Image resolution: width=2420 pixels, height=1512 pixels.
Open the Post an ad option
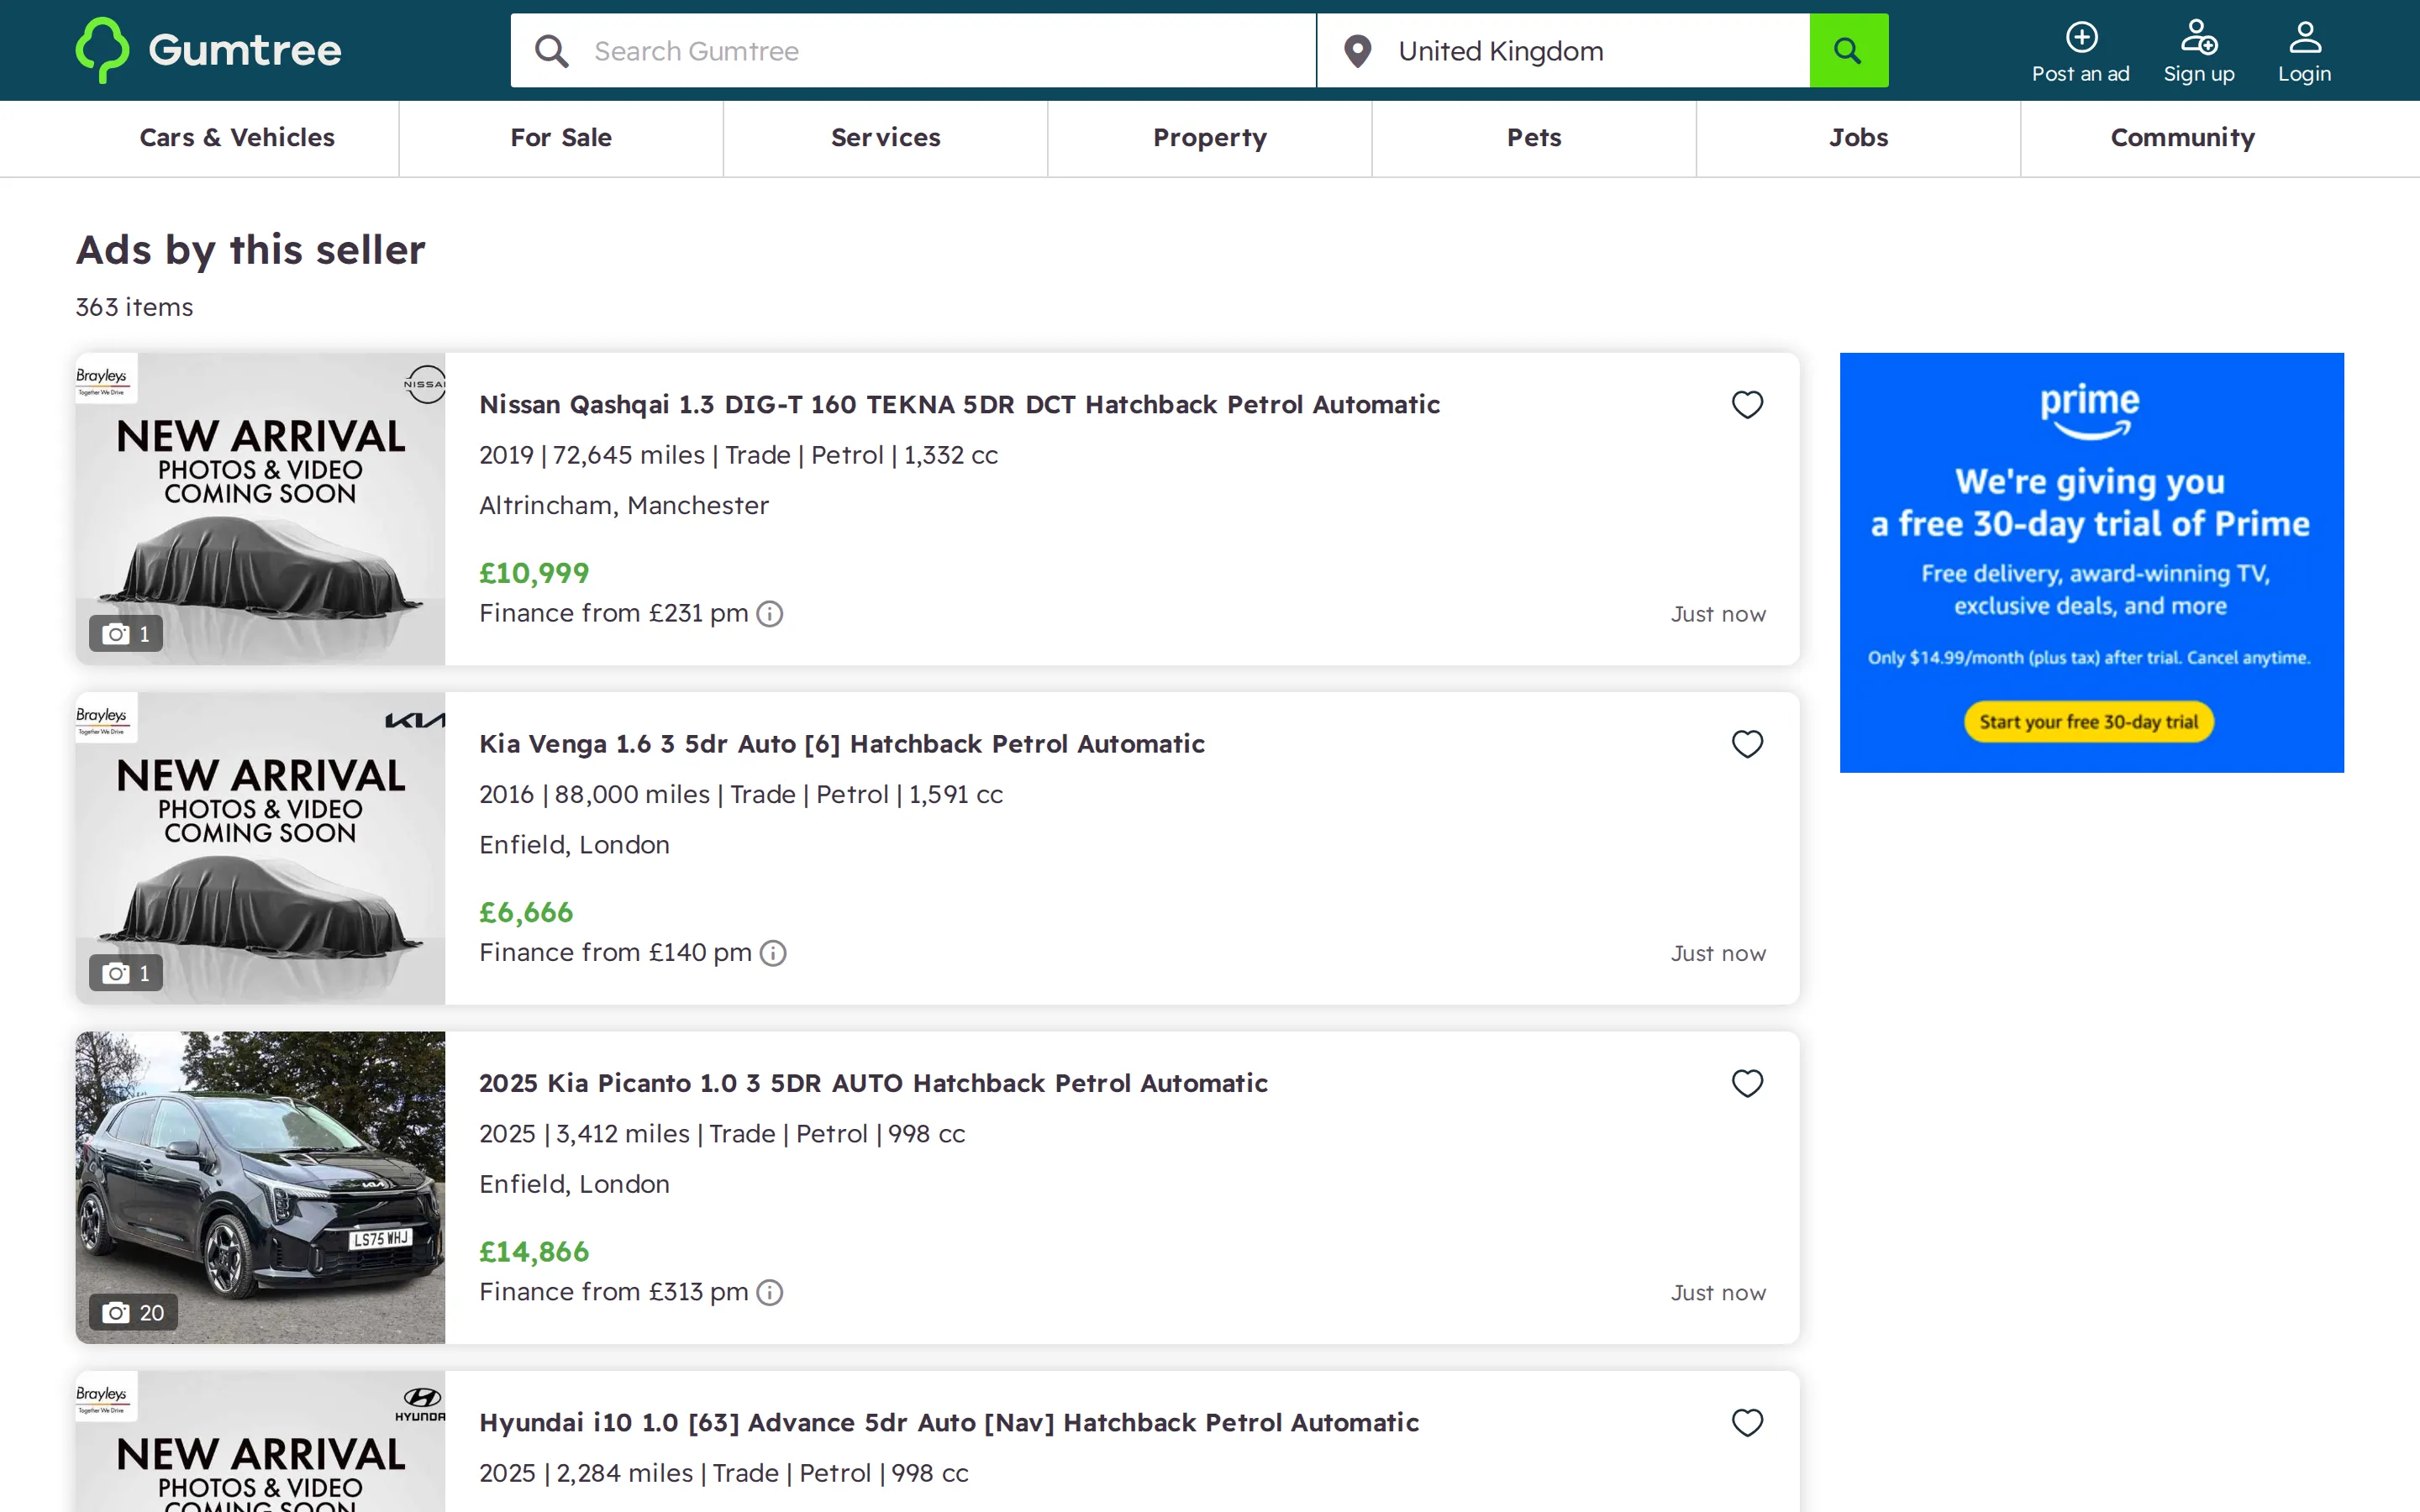click(x=2080, y=53)
